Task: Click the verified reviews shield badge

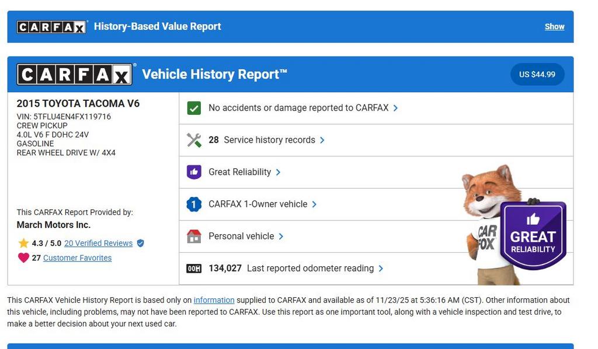Action: (x=140, y=244)
